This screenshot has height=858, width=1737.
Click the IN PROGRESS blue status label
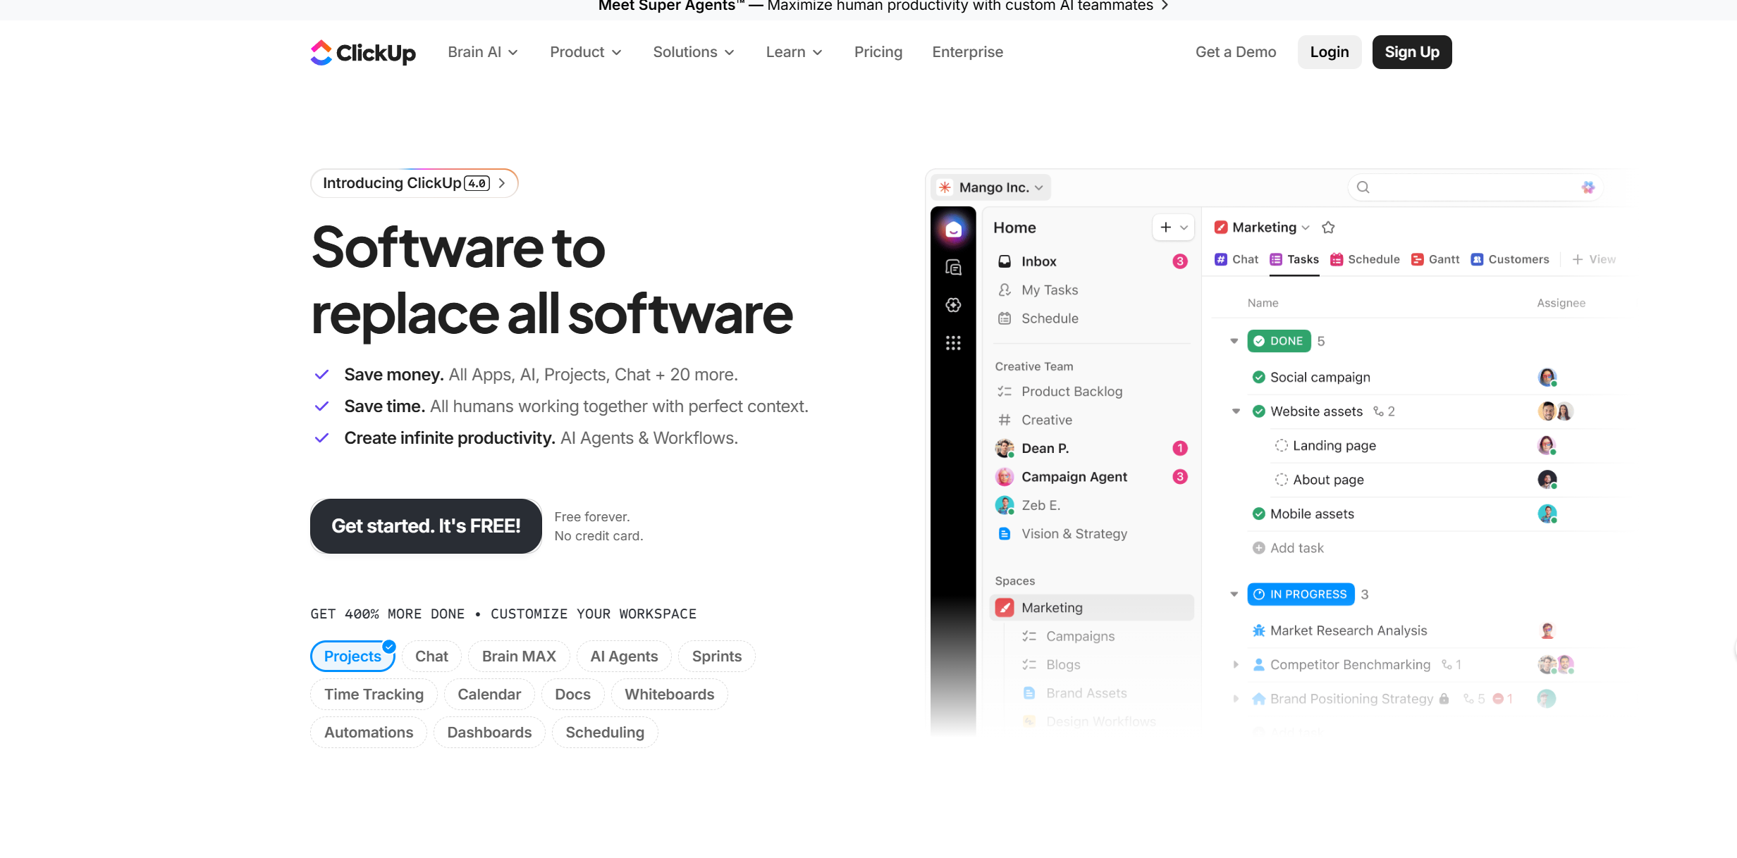pyautogui.click(x=1301, y=595)
